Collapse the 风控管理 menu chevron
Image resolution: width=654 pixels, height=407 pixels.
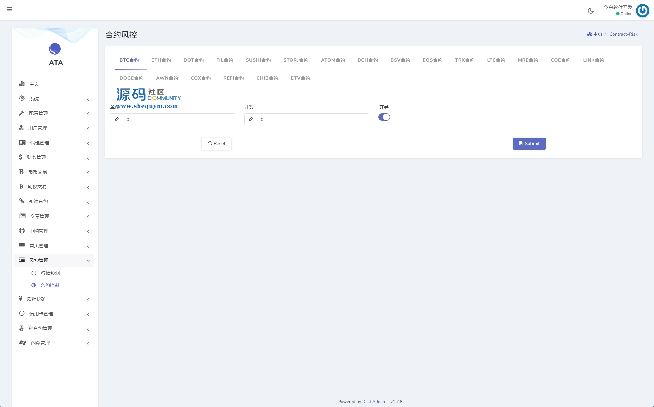88,261
